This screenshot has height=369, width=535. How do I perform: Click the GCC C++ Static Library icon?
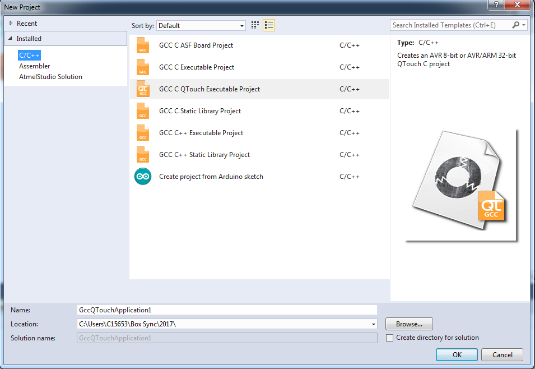143,155
